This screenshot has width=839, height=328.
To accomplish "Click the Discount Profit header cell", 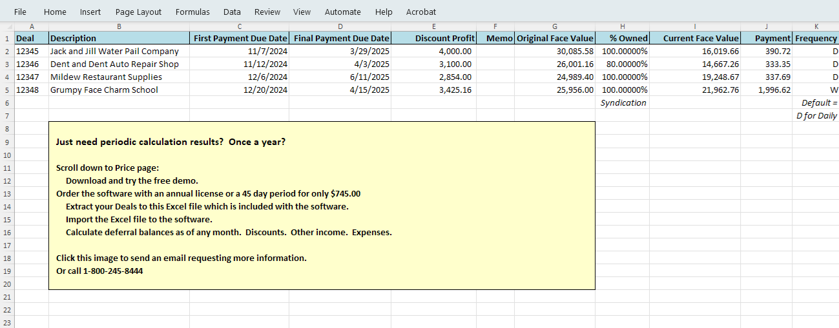I will [433, 38].
